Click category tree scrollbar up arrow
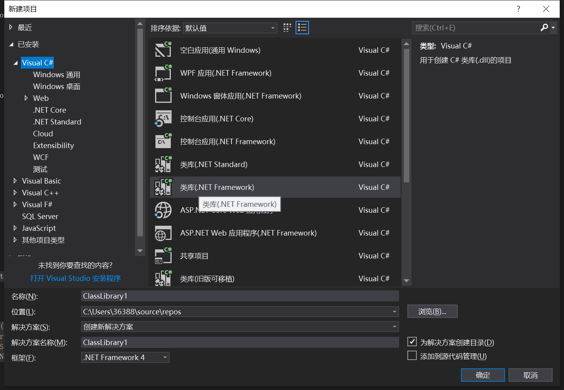 pyautogui.click(x=140, y=24)
